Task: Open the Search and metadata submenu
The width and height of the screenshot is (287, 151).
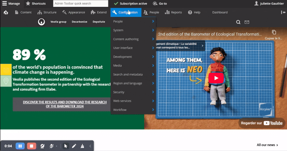Action: coord(133,74)
